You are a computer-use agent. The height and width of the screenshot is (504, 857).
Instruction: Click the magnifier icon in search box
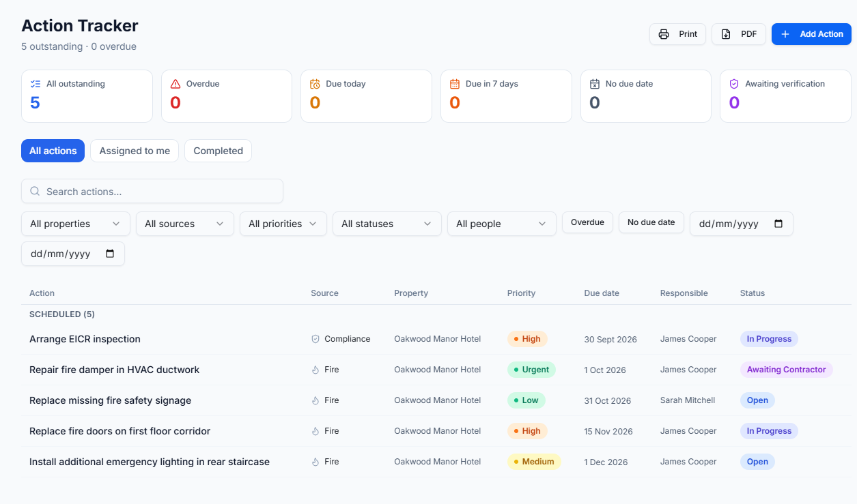[x=35, y=192]
